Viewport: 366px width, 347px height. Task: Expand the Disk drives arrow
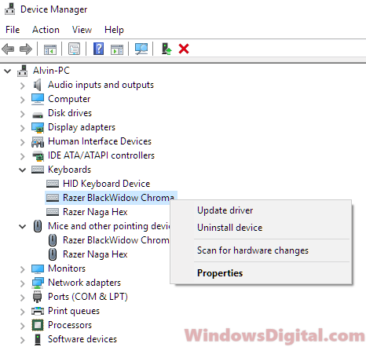click(x=23, y=114)
